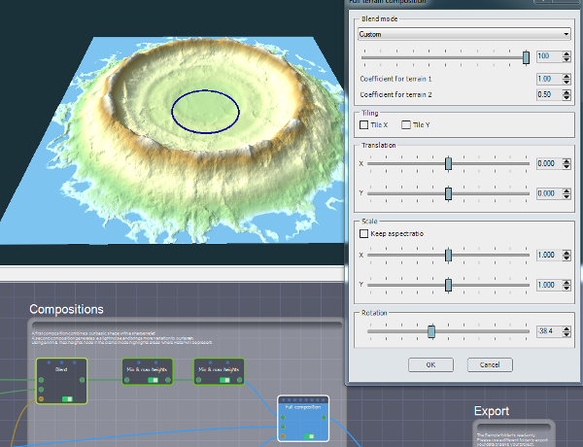Click input connector of Min & max heights node next to Blend
The height and width of the screenshot is (447, 583).
[126, 380]
